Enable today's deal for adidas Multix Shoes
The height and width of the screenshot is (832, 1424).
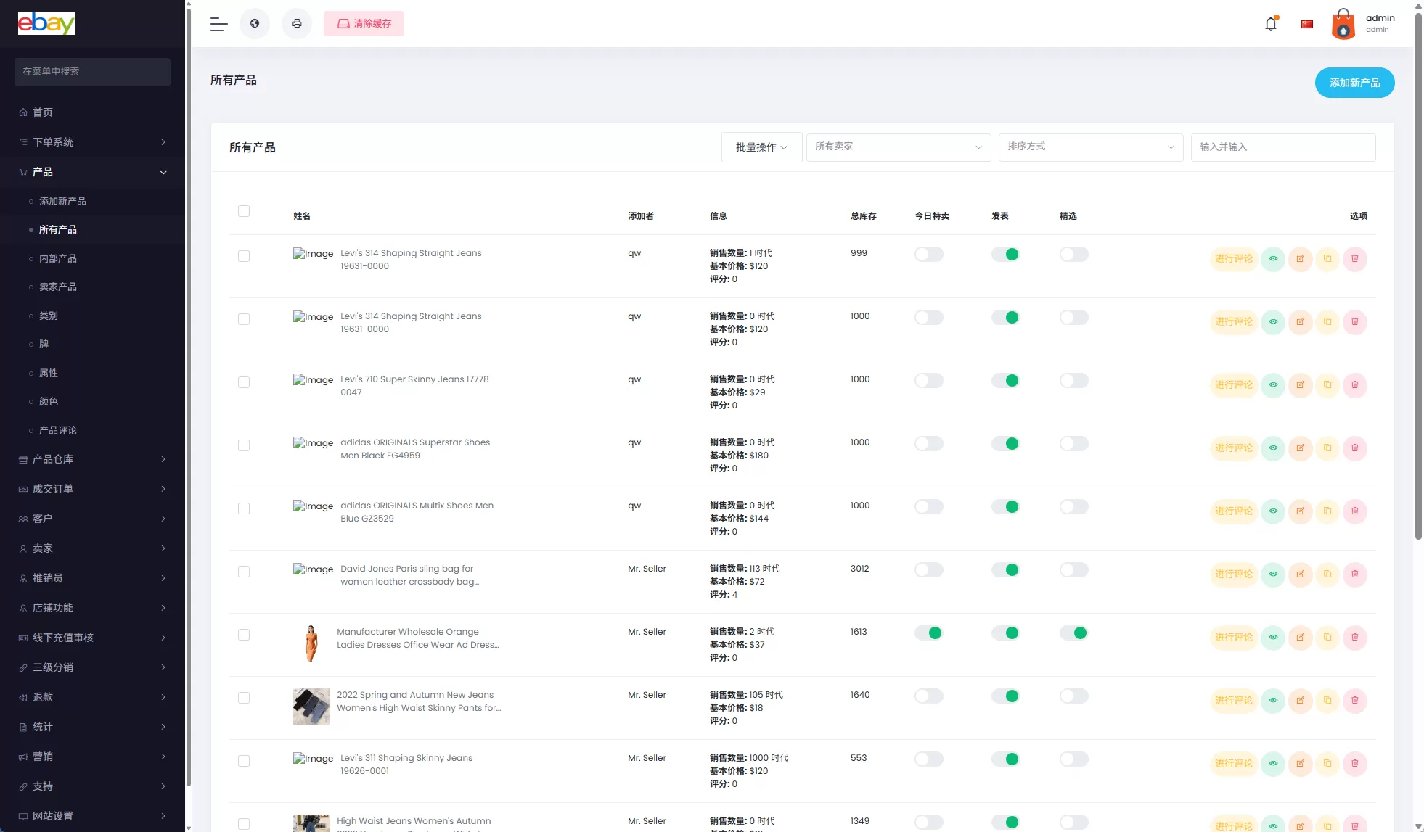pyautogui.click(x=928, y=507)
